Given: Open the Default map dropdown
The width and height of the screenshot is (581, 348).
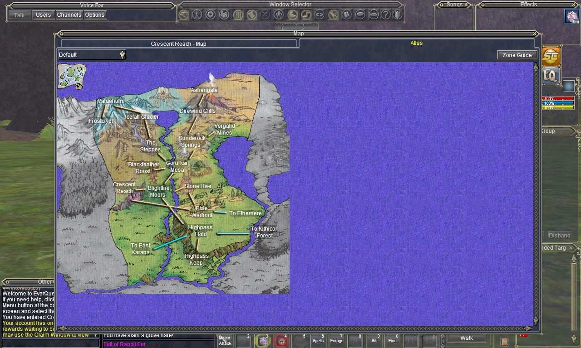Looking at the screenshot, I should point(92,55).
